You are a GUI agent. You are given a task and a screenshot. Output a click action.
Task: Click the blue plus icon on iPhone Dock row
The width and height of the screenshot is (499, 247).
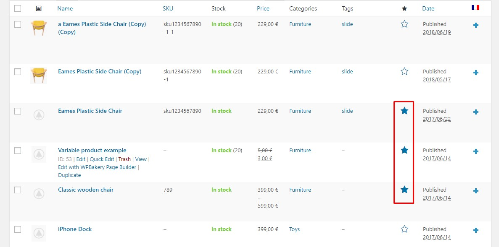475,230
